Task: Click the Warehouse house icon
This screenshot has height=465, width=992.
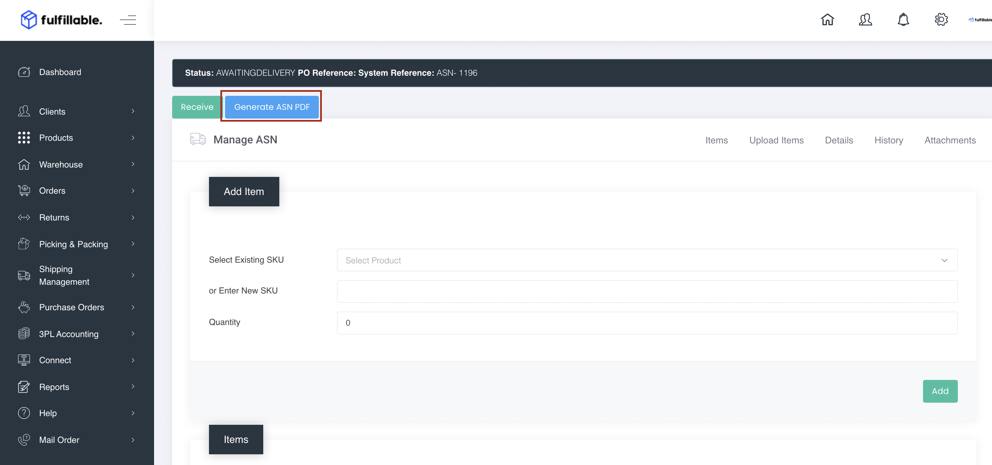Action: point(24,164)
